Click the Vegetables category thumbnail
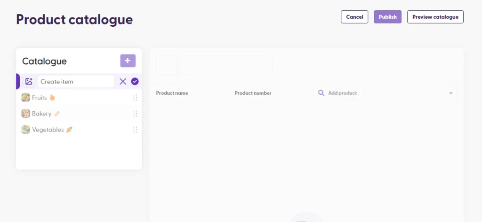Image resolution: width=482 pixels, height=222 pixels. 25,130
